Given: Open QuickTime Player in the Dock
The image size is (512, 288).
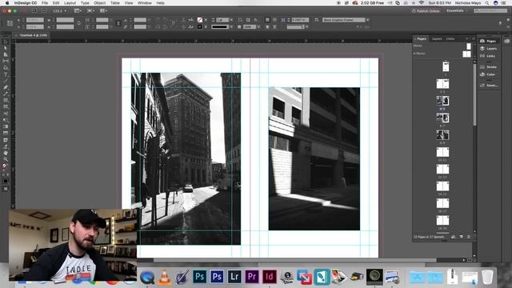Looking at the screenshot, I should (x=147, y=278).
